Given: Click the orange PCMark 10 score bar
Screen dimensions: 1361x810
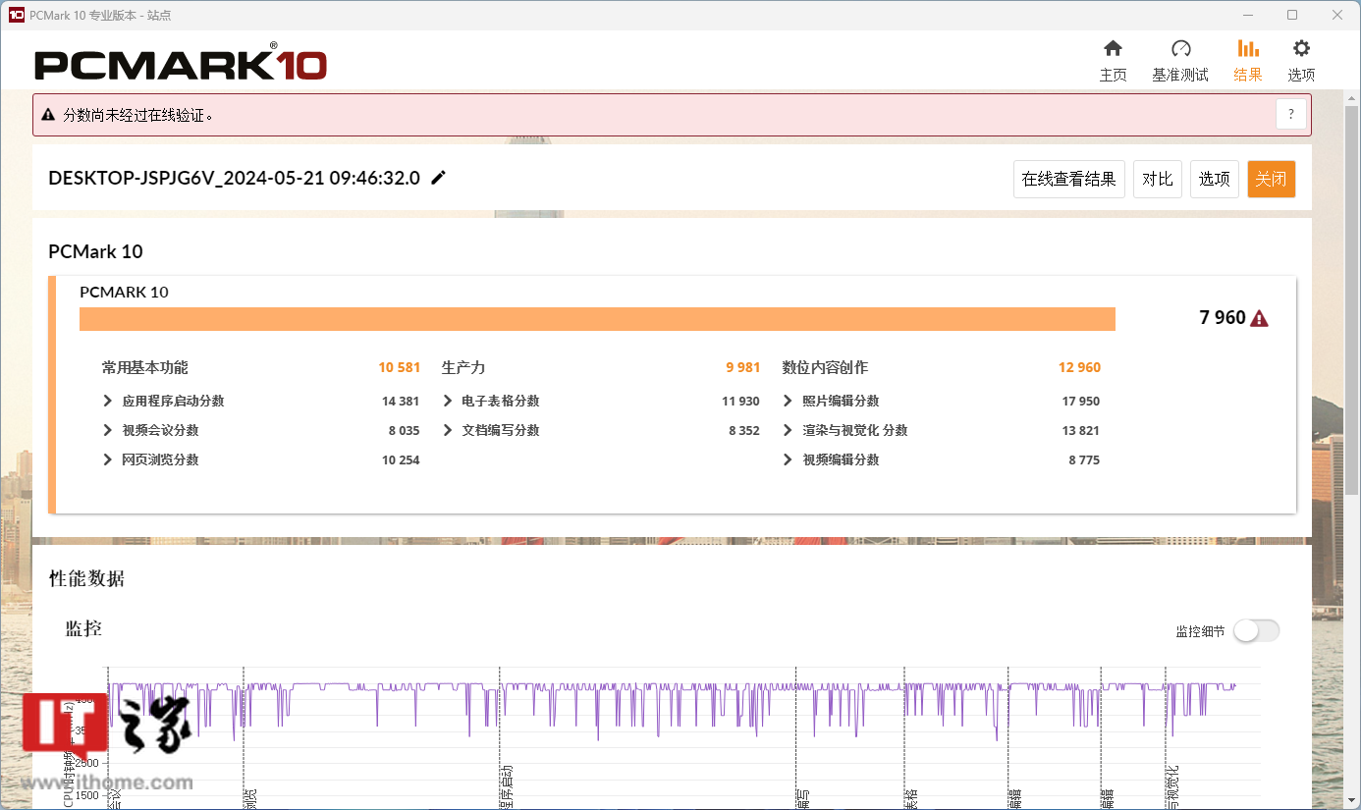Looking at the screenshot, I should pyautogui.click(x=597, y=319).
